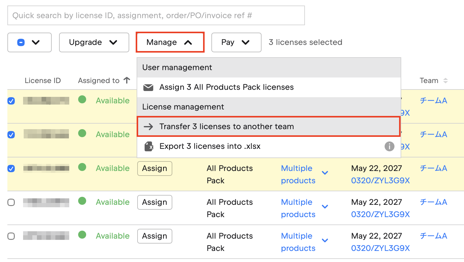Click the 'License management' menu section header
This screenshot has height=262, width=464.
pos(269,107)
